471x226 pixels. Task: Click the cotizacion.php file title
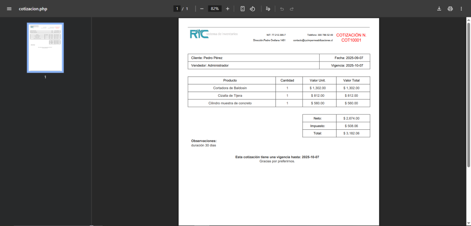point(33,9)
